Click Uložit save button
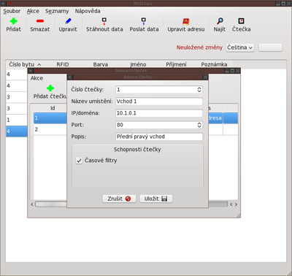The height and width of the screenshot is (276, 292). coord(155,199)
